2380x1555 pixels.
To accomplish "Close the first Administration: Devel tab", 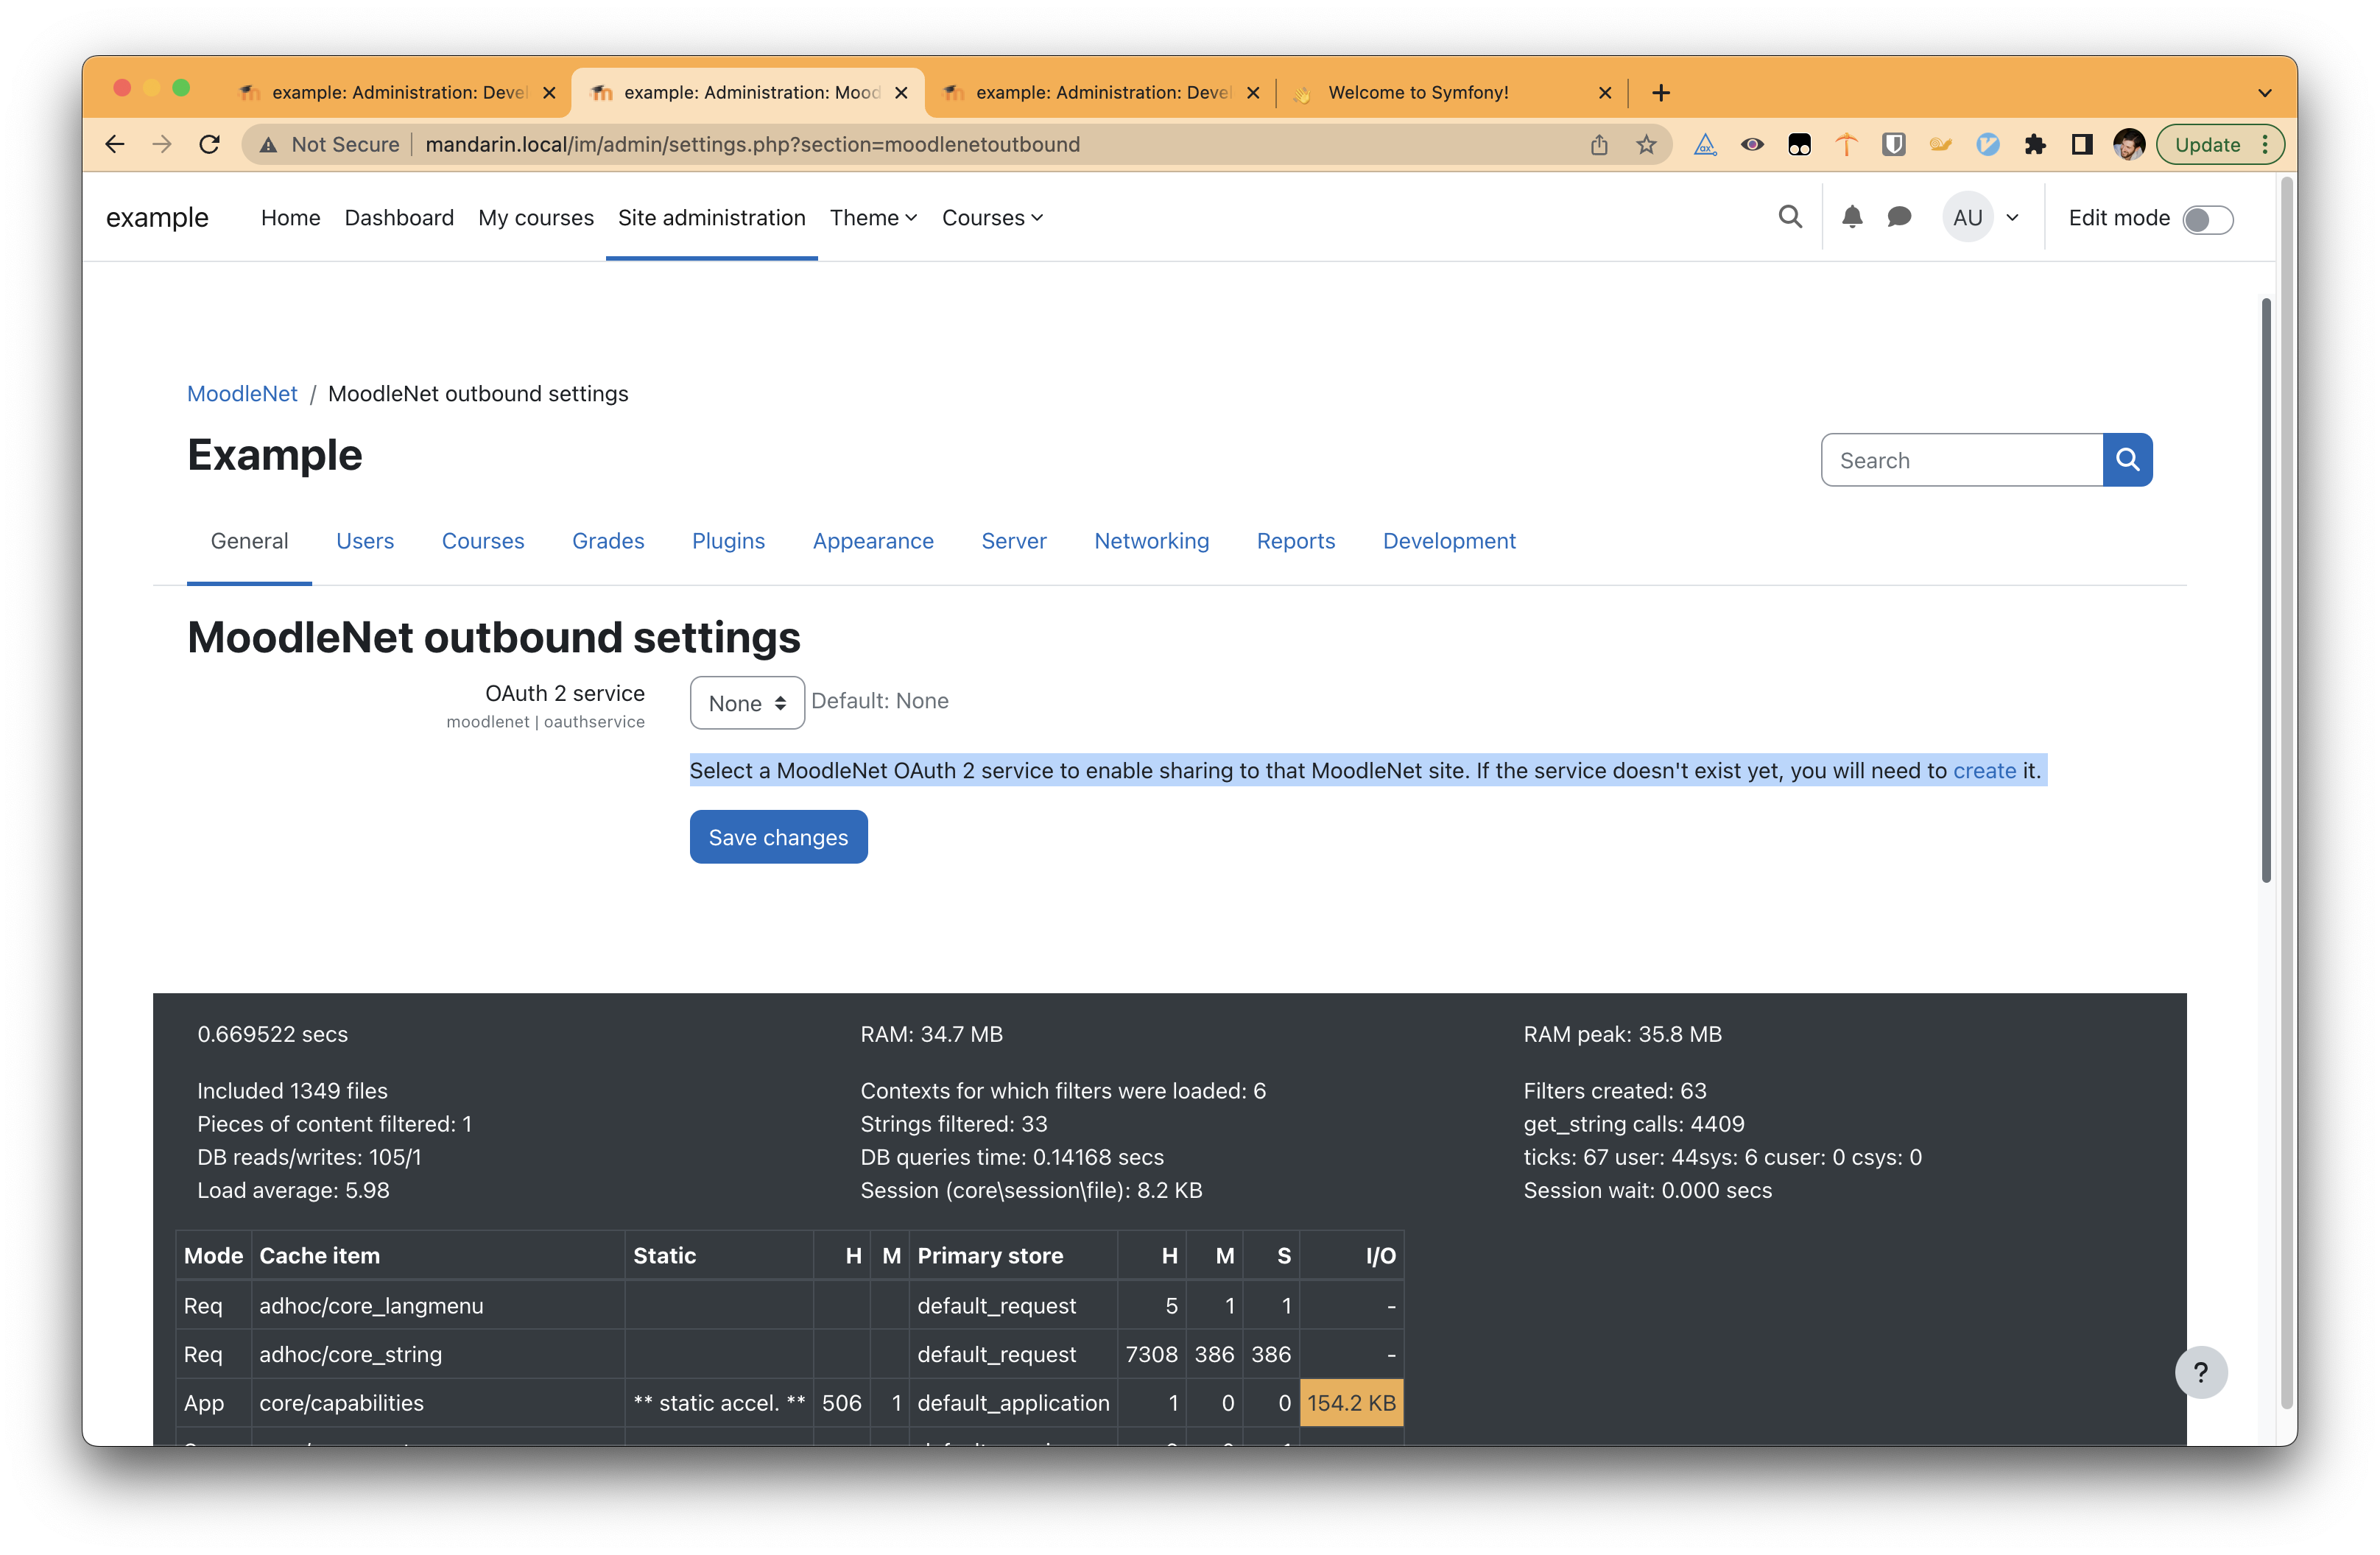I will (549, 92).
